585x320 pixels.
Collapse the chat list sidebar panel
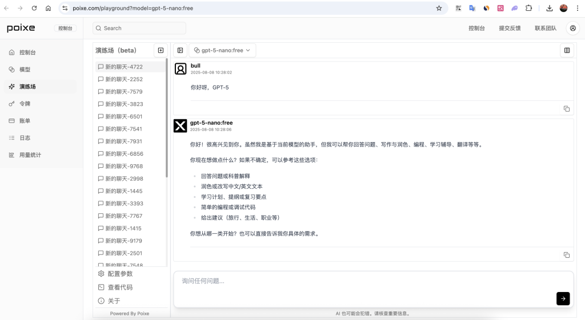(180, 50)
